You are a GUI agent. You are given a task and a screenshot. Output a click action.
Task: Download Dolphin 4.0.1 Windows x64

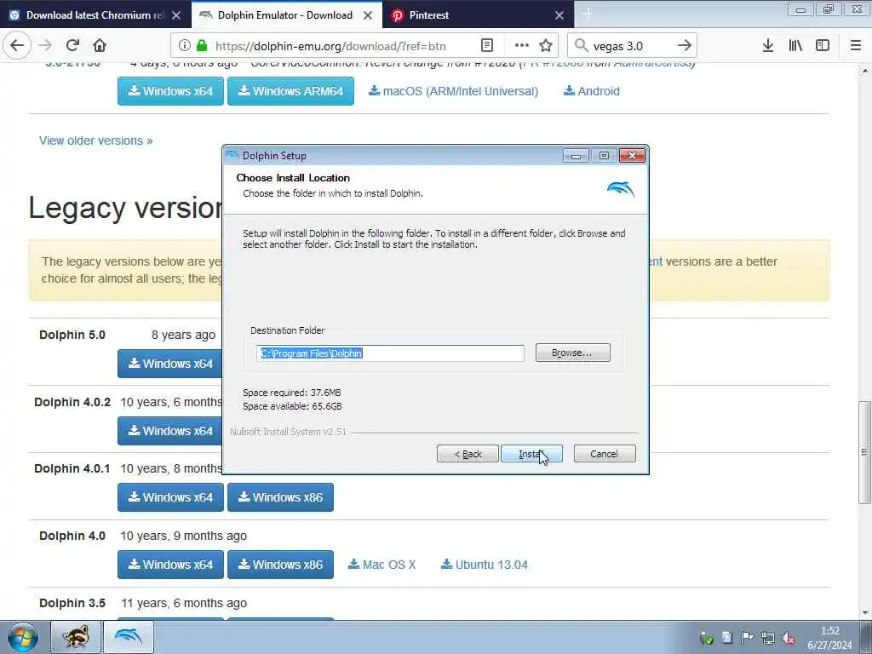[170, 497]
